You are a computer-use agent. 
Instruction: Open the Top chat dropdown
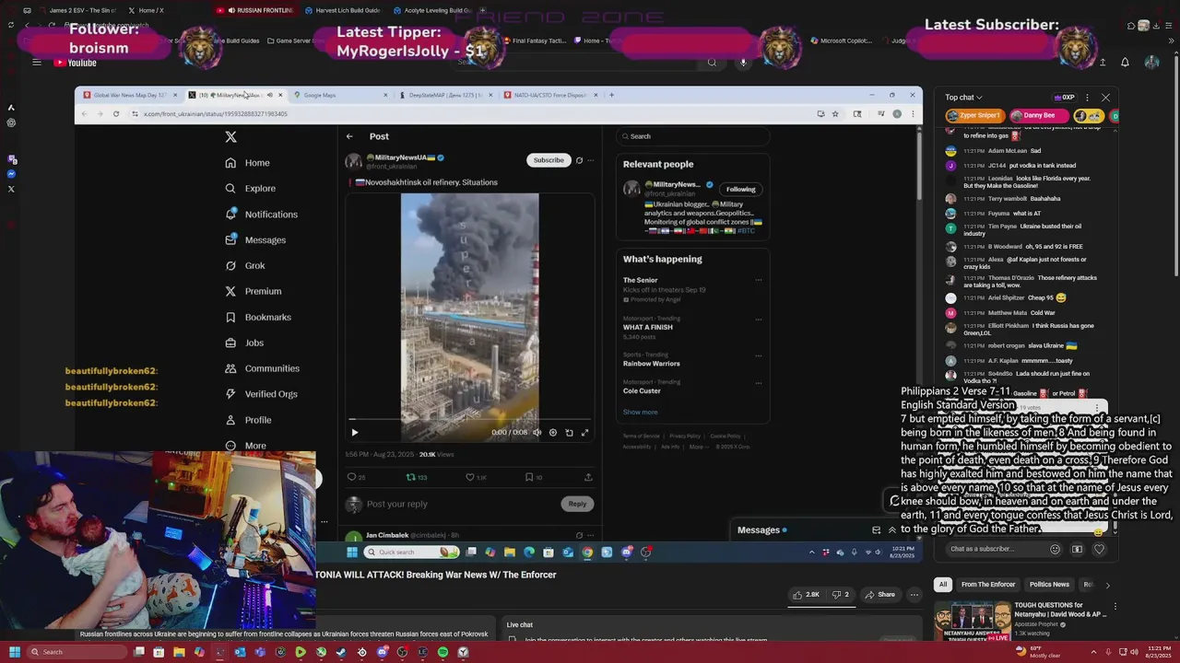963,98
